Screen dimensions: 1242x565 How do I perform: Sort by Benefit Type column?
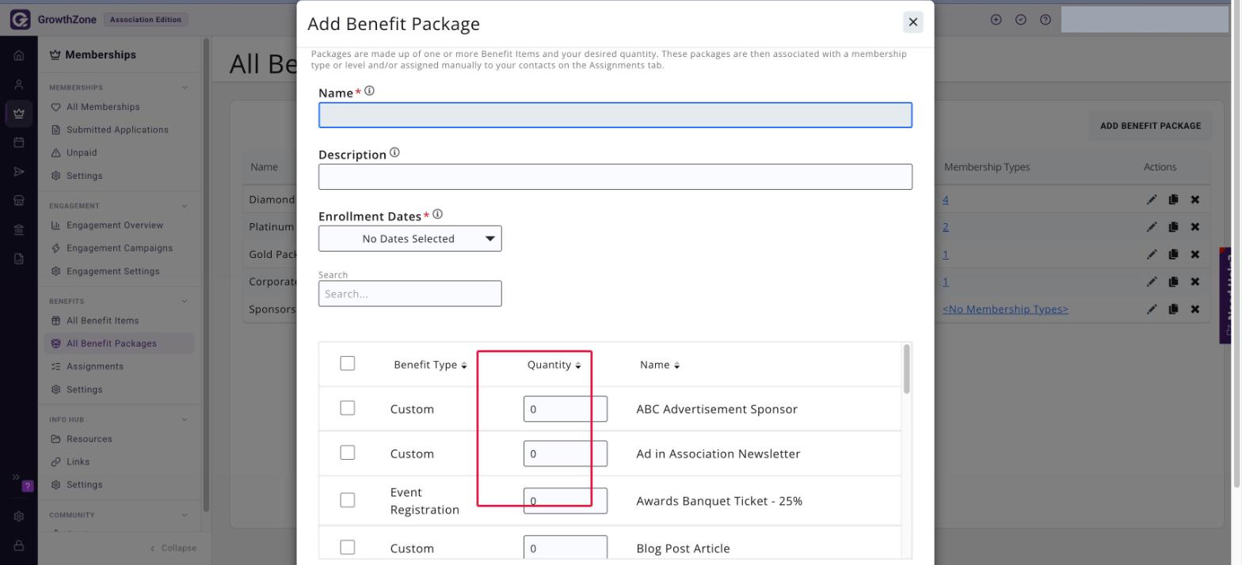point(430,365)
